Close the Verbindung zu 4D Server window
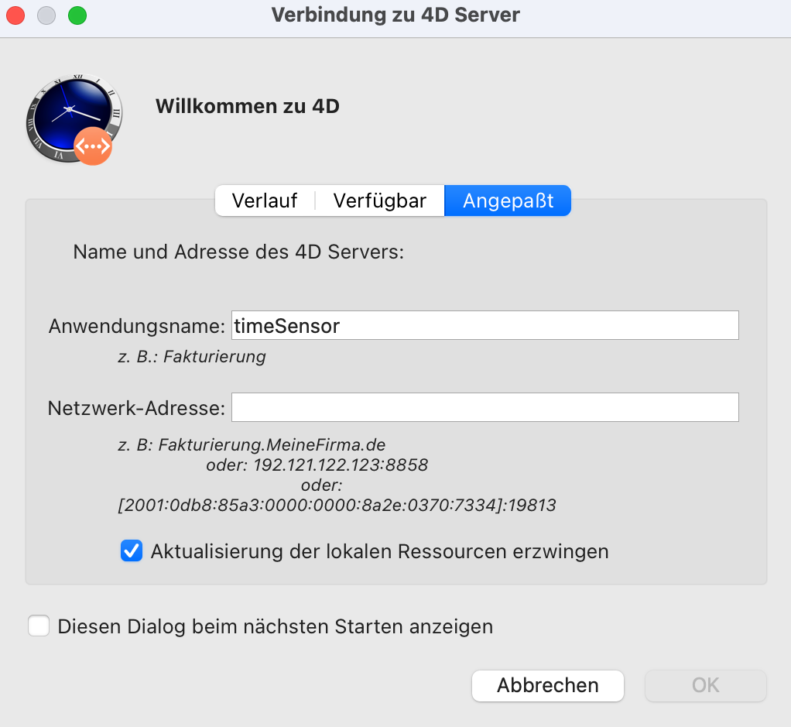Screen dimensions: 791x727 click(15, 15)
